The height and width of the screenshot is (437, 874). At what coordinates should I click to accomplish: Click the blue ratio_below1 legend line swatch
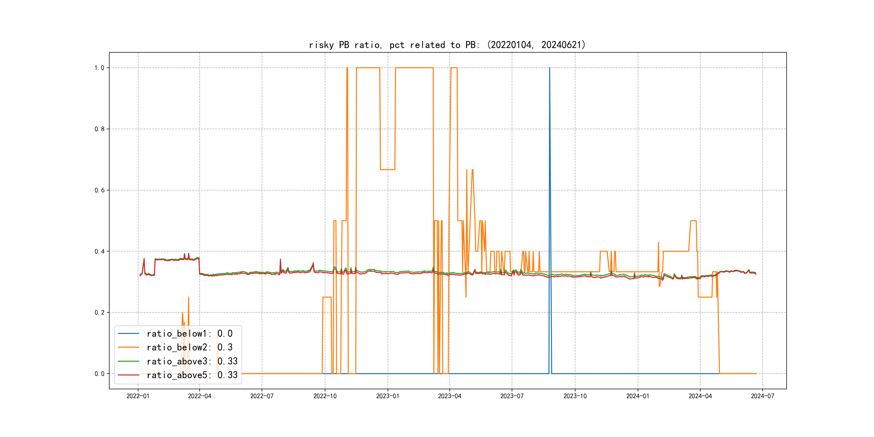point(128,333)
